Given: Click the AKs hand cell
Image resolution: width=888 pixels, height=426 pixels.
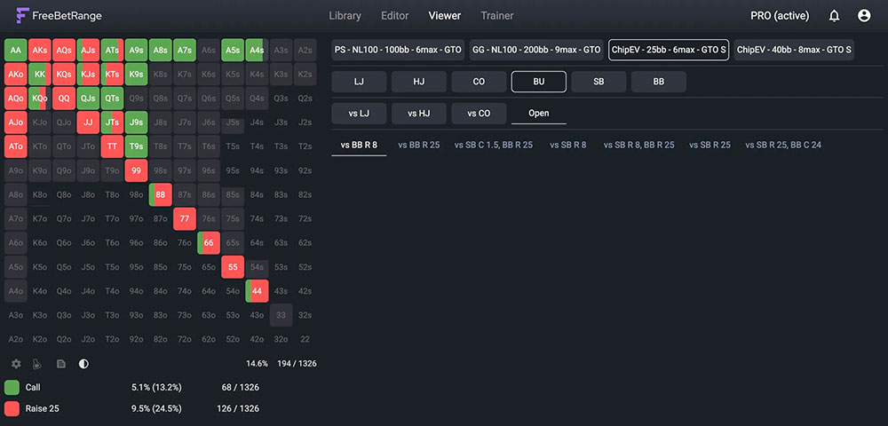Looking at the screenshot, I should pos(40,50).
